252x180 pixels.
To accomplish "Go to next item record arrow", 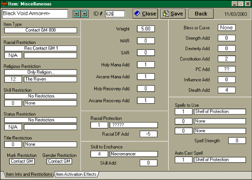I will tap(84, 14).
